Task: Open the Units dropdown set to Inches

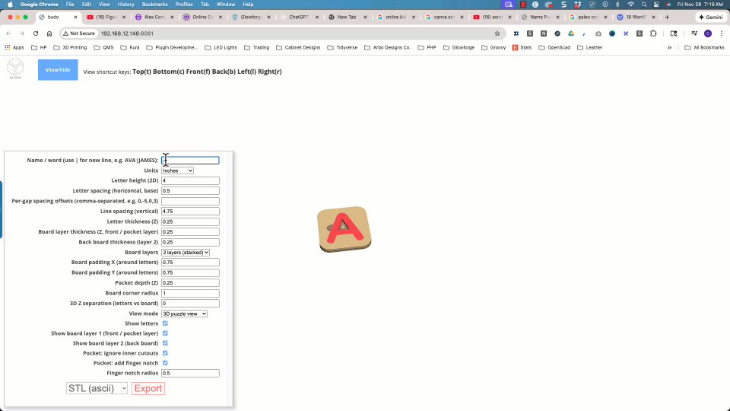Action: [x=177, y=170]
